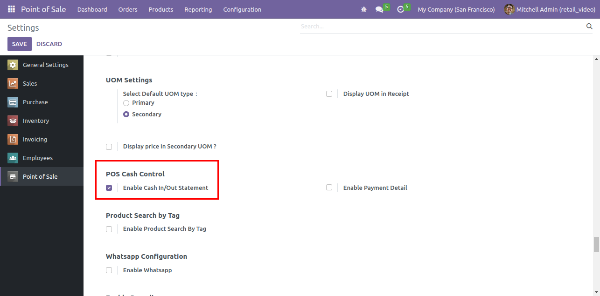Click the Point of Sale shop icon
The width and height of the screenshot is (600, 296).
tap(13, 177)
